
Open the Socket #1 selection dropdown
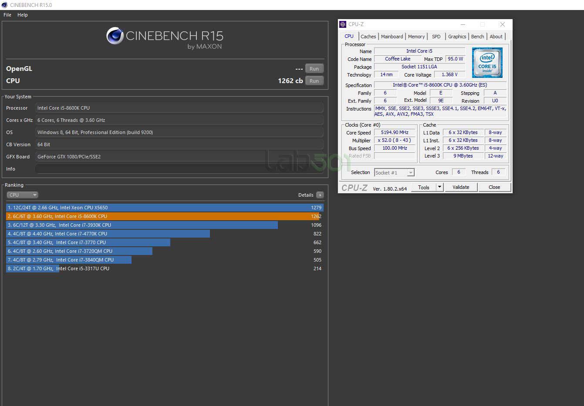394,173
